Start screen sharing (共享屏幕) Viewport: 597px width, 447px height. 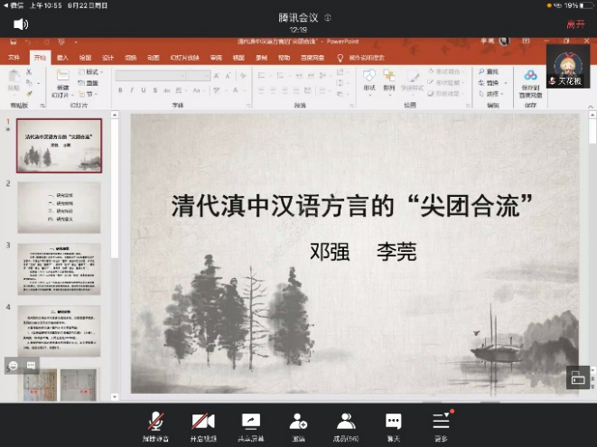click(251, 424)
